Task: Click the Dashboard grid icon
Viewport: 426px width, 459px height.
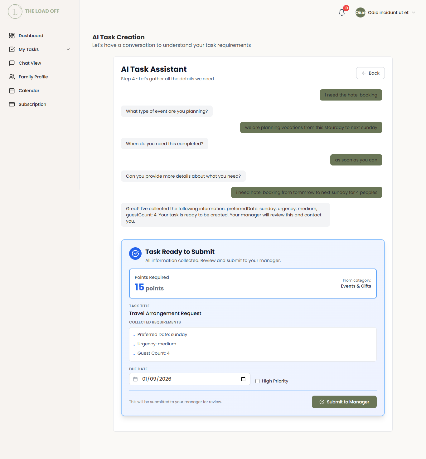Action: pyautogui.click(x=12, y=36)
